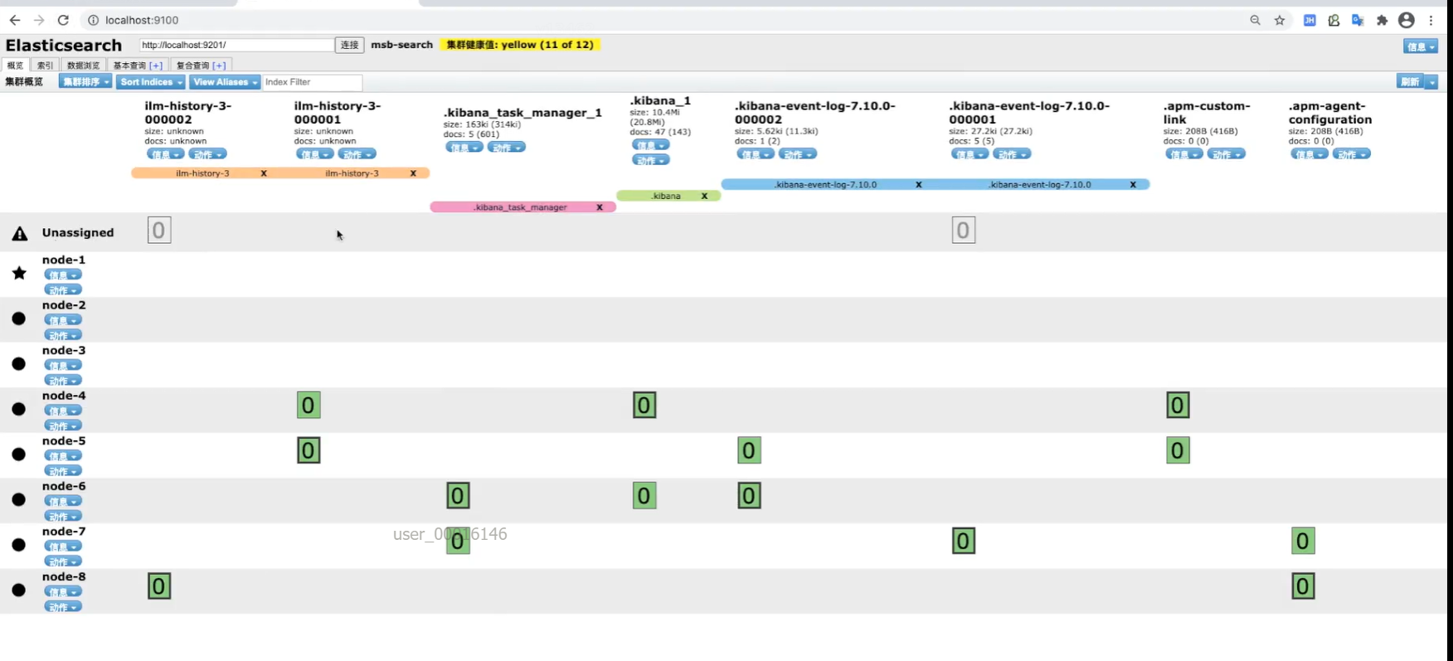Select node-7 shard 0 of .apm-agent-configuration
1453x661 pixels.
click(x=1303, y=542)
